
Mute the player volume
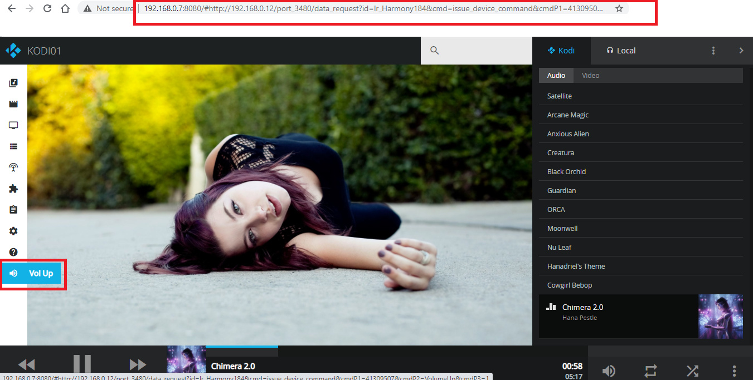click(609, 371)
